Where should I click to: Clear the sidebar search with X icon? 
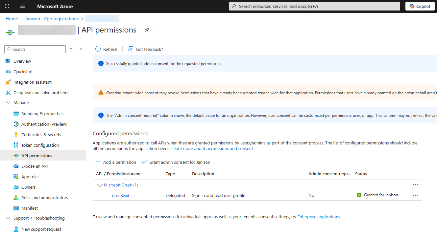(x=71, y=49)
